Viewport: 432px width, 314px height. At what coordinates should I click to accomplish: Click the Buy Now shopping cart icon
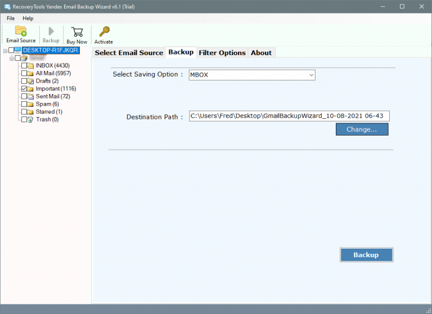[77, 31]
